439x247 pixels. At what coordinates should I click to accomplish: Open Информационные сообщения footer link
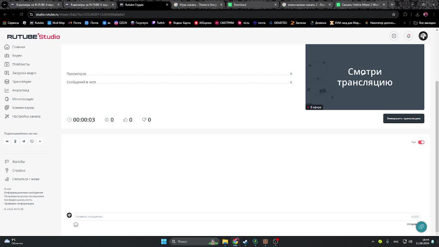point(23,192)
